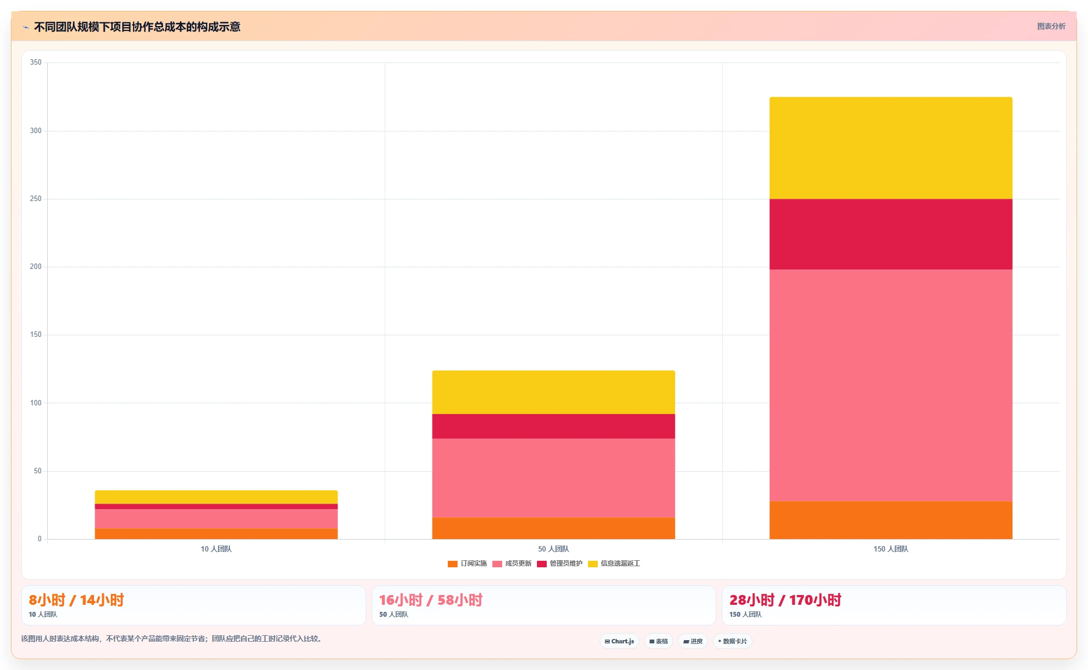Screen dimensions: 1088x670
Task: Select the pink segment of the 50 人团队 bar
Action: (x=553, y=478)
